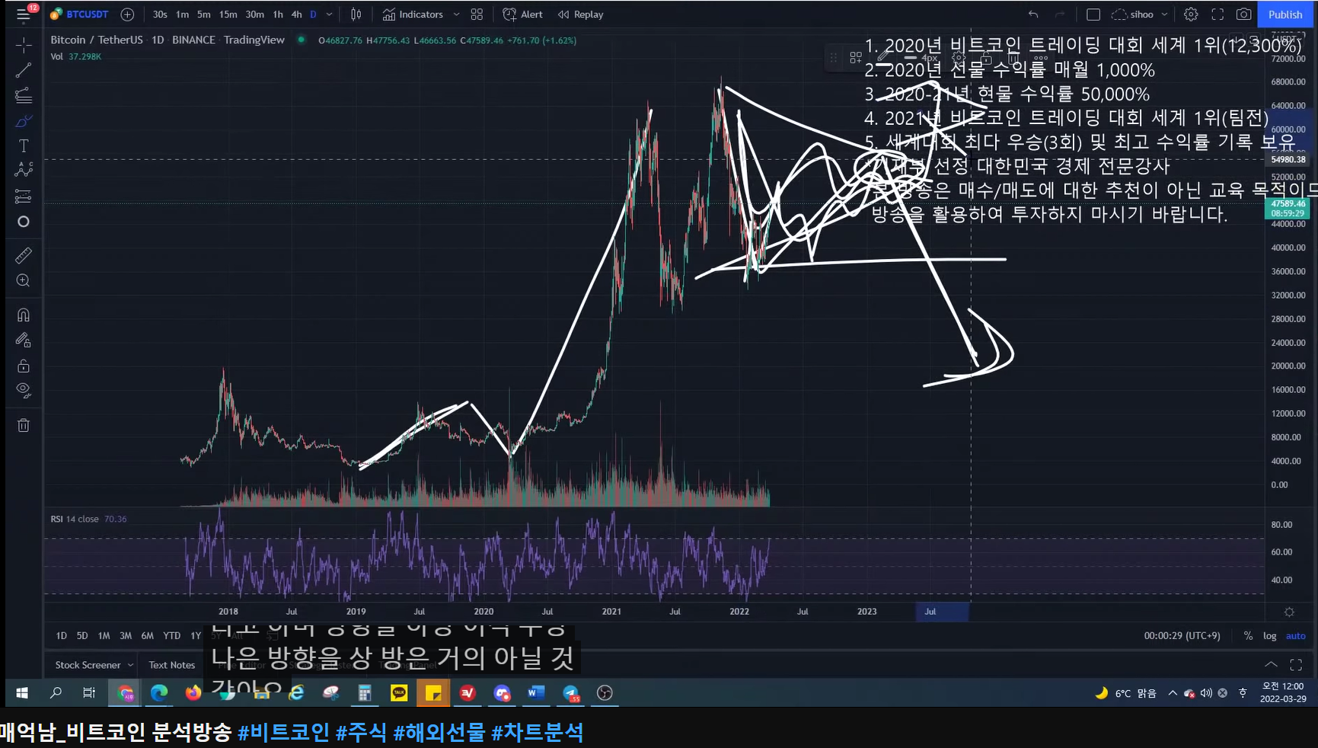The width and height of the screenshot is (1318, 748).
Task: Toggle auto scale mode
Action: point(1296,635)
